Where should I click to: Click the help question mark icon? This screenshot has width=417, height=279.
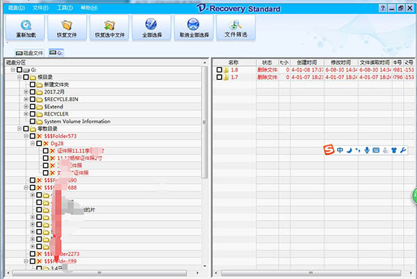[382, 8]
